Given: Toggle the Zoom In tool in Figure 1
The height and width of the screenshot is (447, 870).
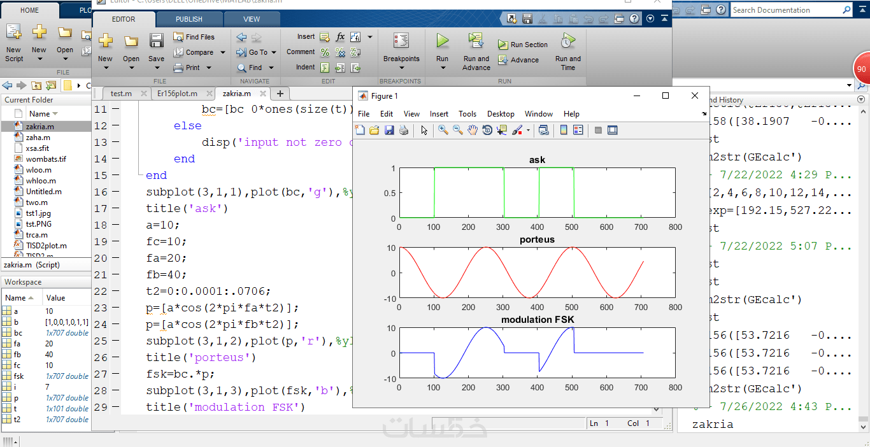Looking at the screenshot, I should tap(443, 131).
